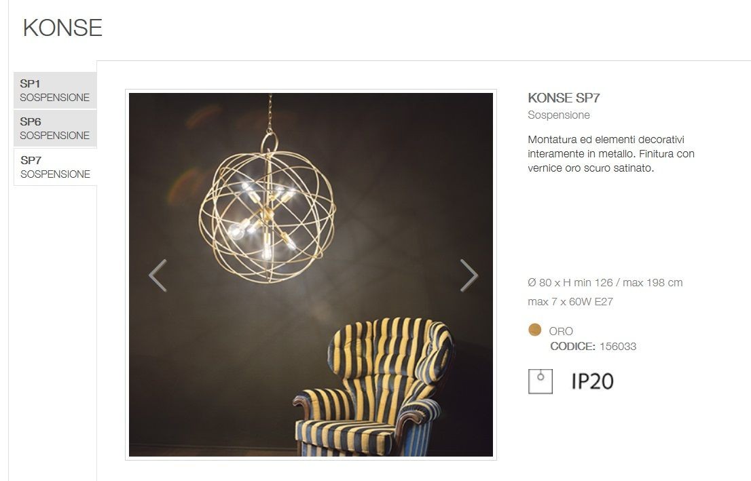Screen dimensions: 751x481
Task: Click the max 7 x 60W E27 spec
Action: point(570,302)
